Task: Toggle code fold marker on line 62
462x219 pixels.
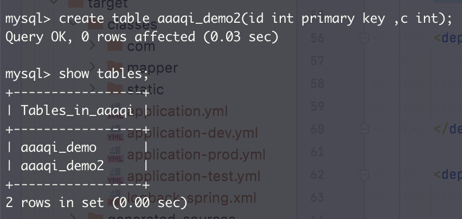Action: 364,175
